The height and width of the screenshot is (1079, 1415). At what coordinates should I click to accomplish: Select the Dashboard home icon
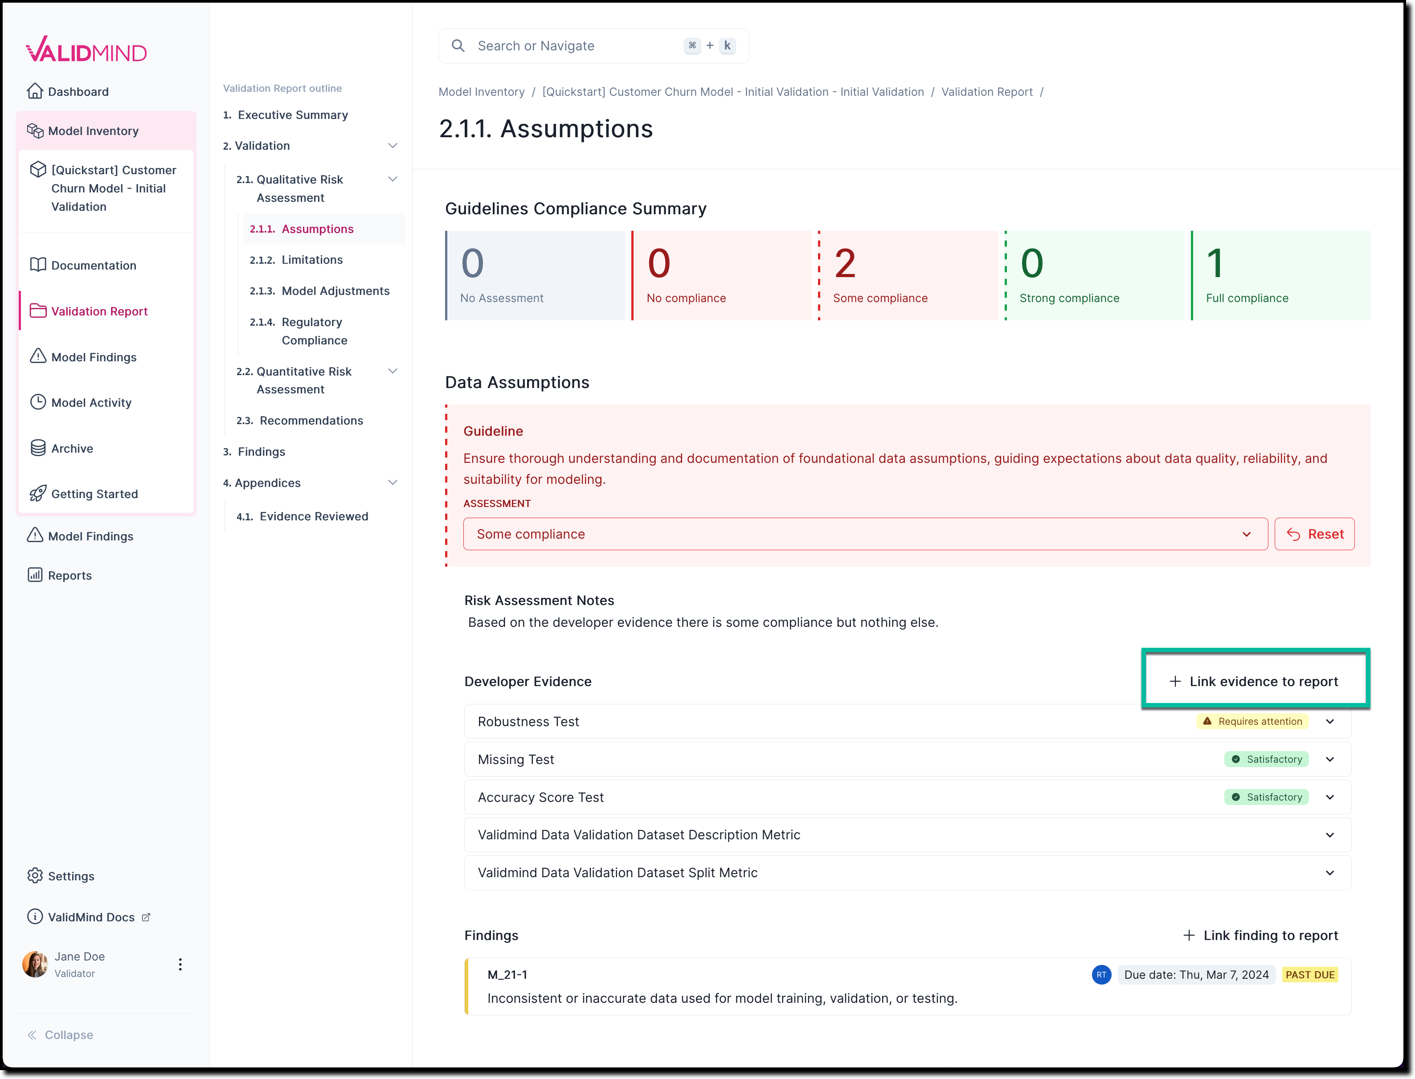pos(36,91)
